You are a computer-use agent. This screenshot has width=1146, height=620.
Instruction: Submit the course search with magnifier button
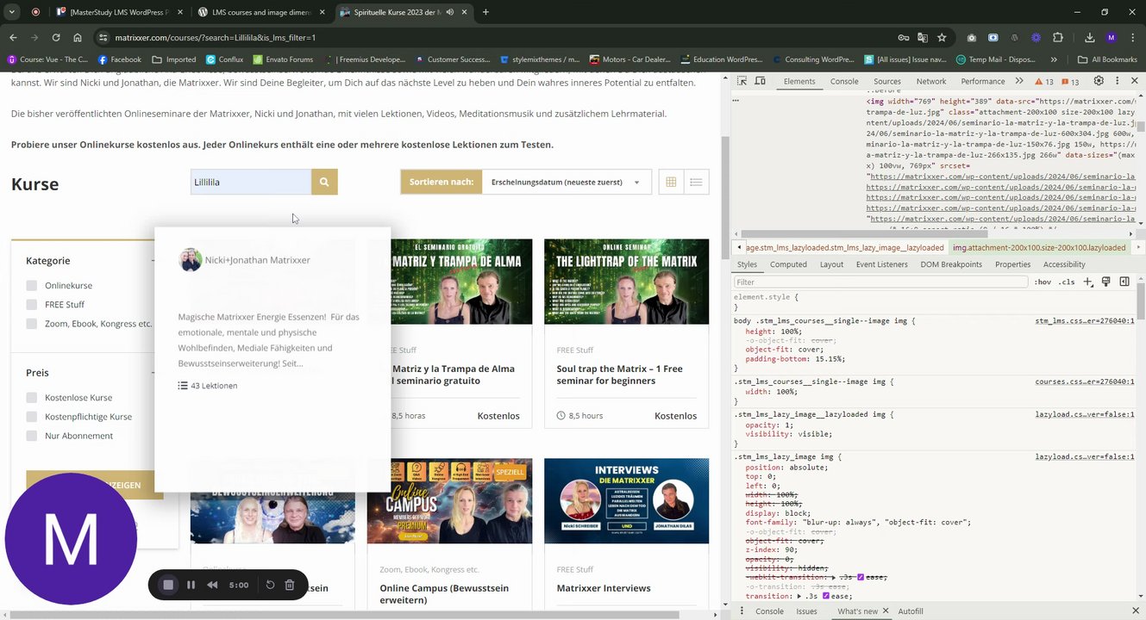(x=324, y=183)
